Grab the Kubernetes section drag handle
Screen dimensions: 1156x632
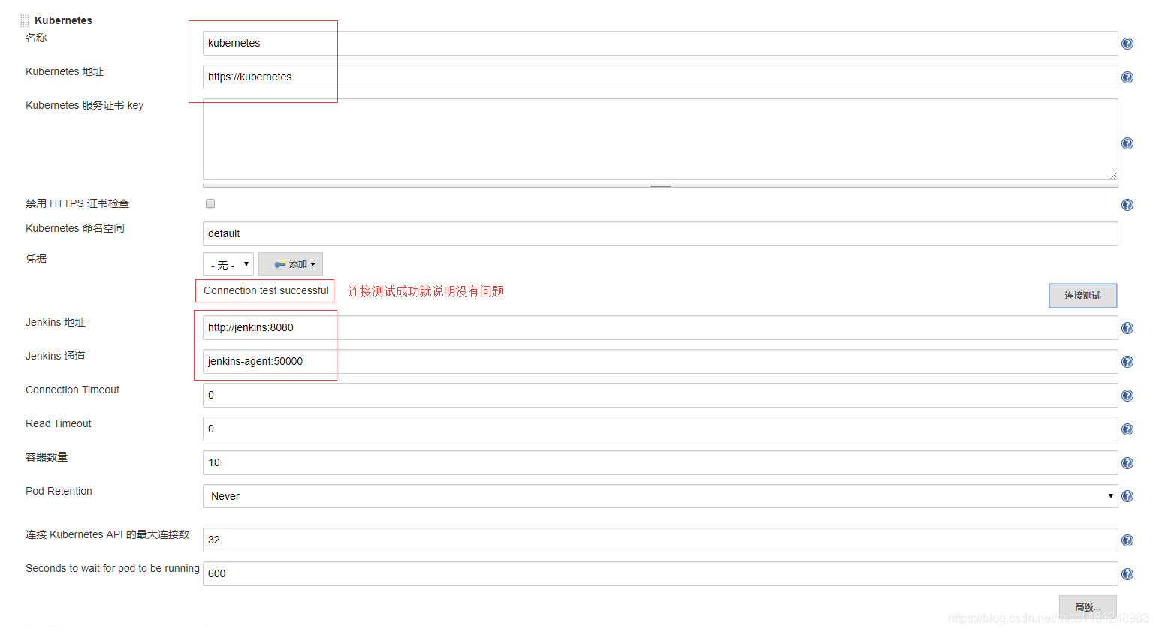pos(25,20)
